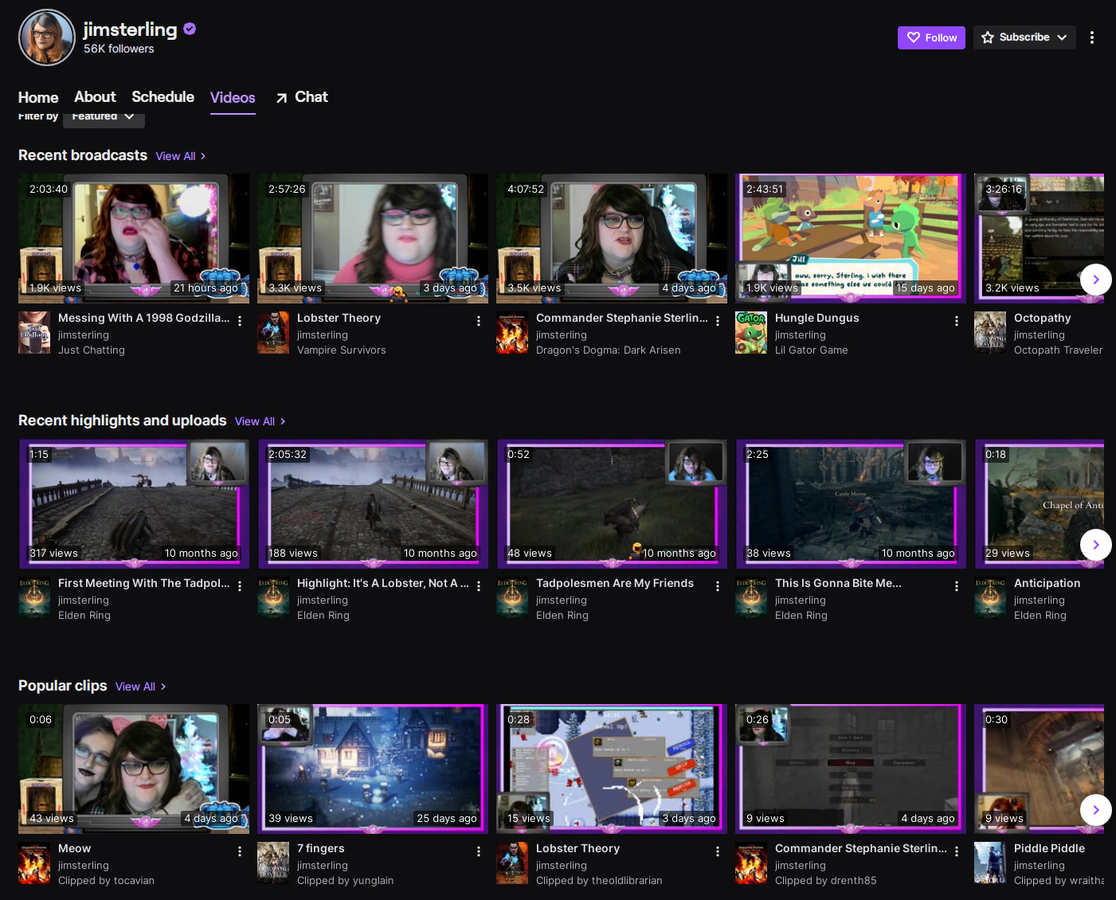Image resolution: width=1116 pixels, height=900 pixels.
Task: Show next highlights and uploads with arrow
Action: [x=1096, y=545]
